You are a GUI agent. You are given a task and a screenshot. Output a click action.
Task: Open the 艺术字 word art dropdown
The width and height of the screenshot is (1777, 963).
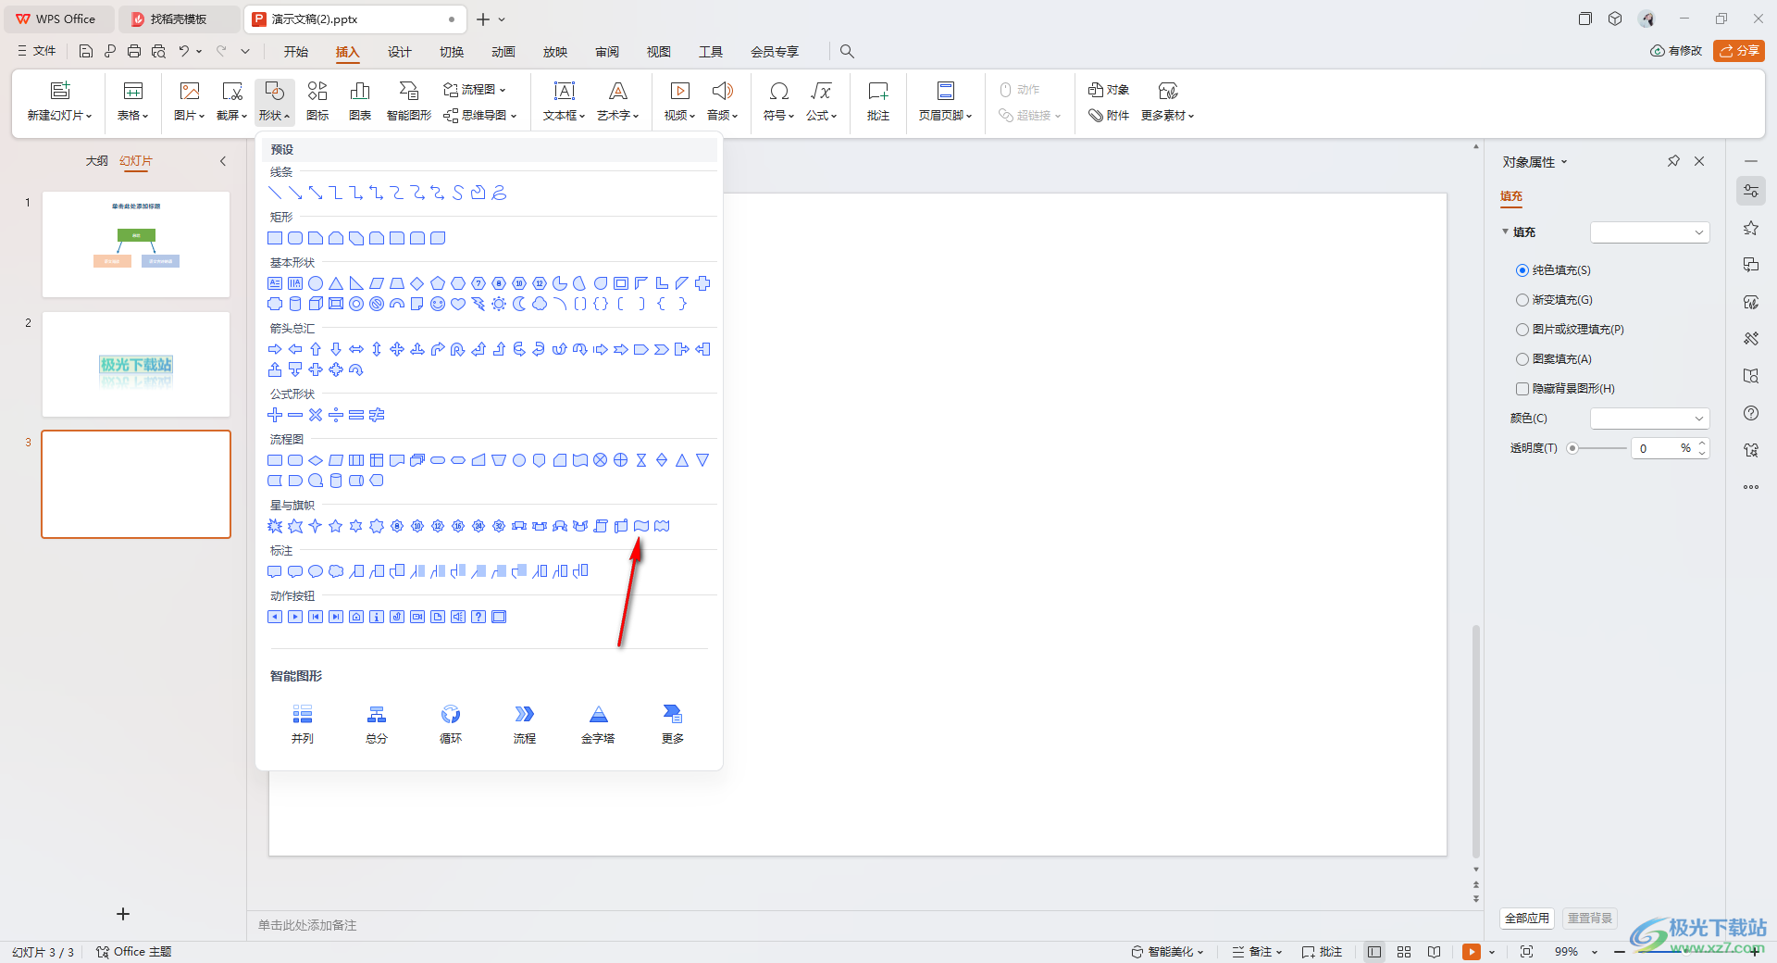coord(618,116)
